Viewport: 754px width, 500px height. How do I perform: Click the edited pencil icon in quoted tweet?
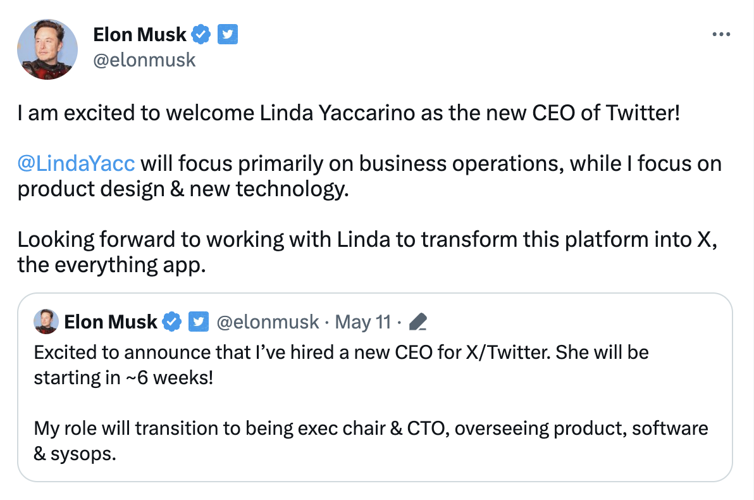tap(418, 323)
